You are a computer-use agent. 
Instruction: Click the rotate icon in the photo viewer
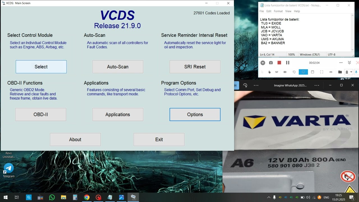pos(245,85)
